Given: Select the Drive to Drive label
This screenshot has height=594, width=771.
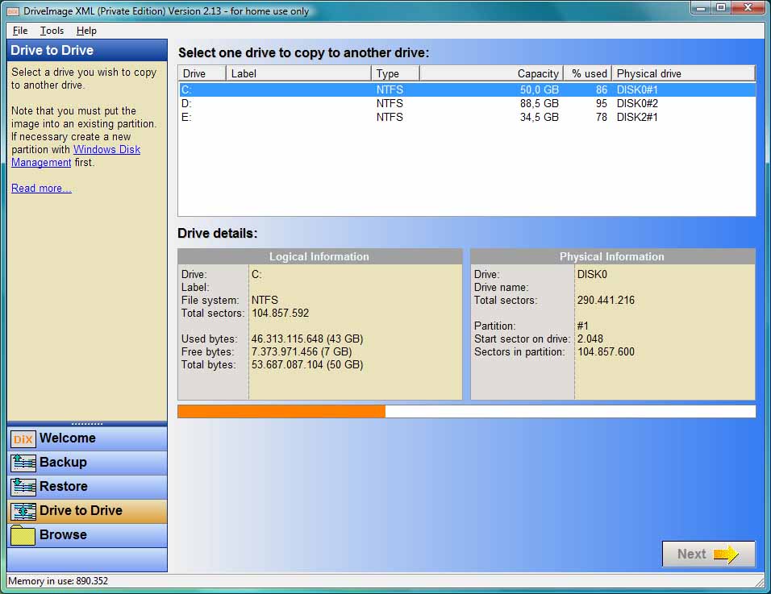Looking at the screenshot, I should [x=81, y=510].
